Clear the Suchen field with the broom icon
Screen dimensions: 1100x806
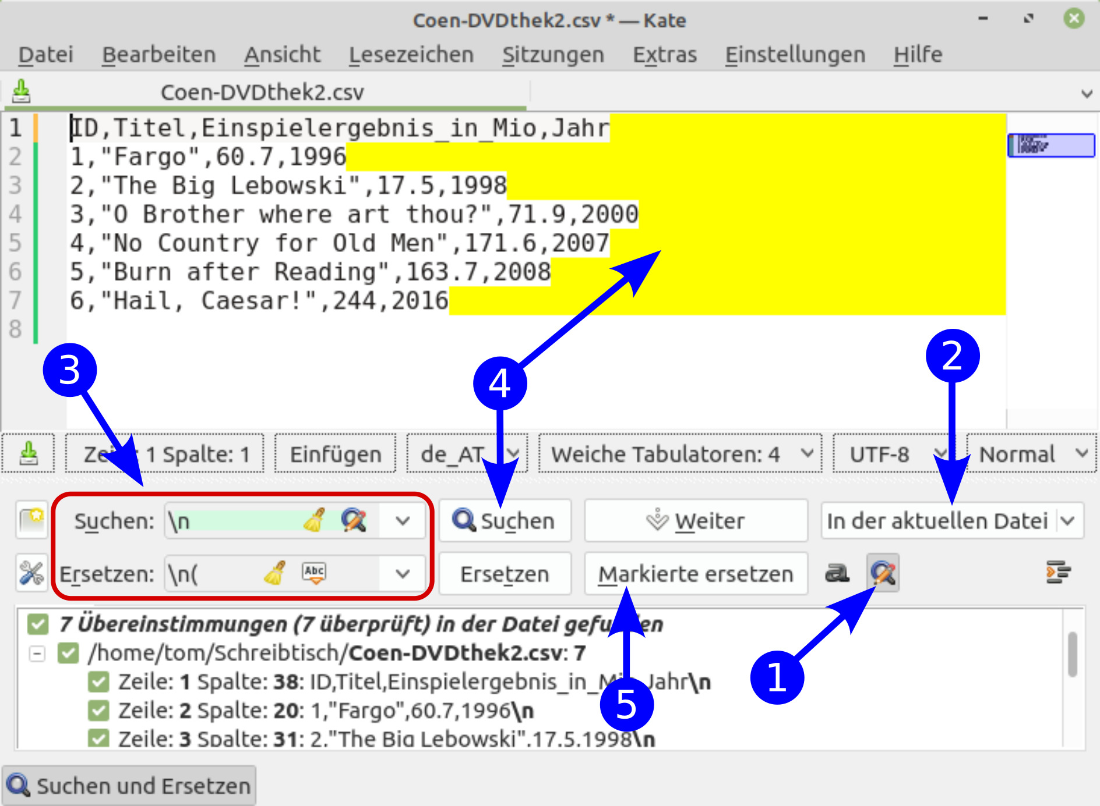coord(315,520)
